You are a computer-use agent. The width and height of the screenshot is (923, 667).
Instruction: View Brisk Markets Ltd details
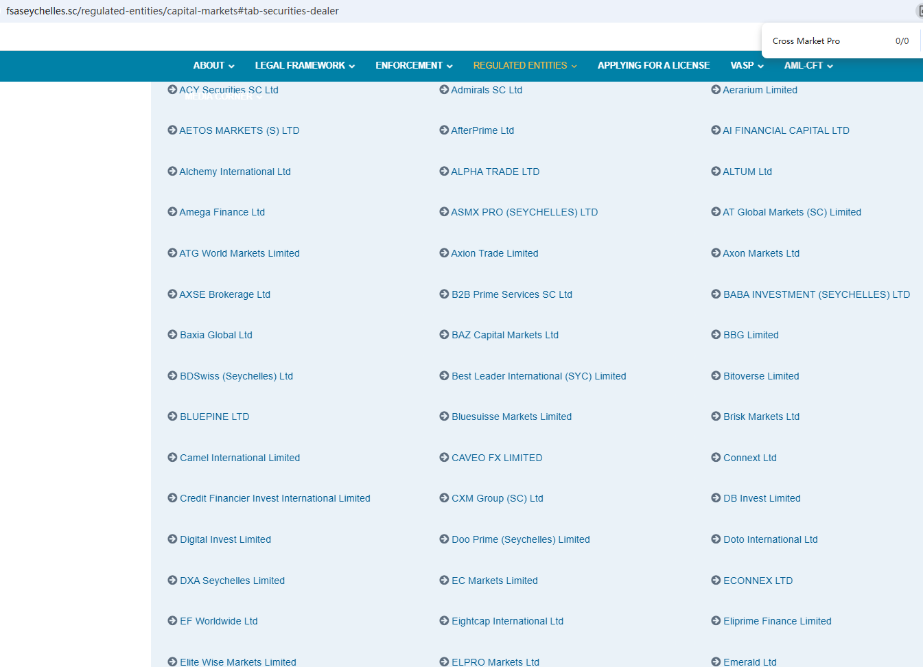coord(761,417)
